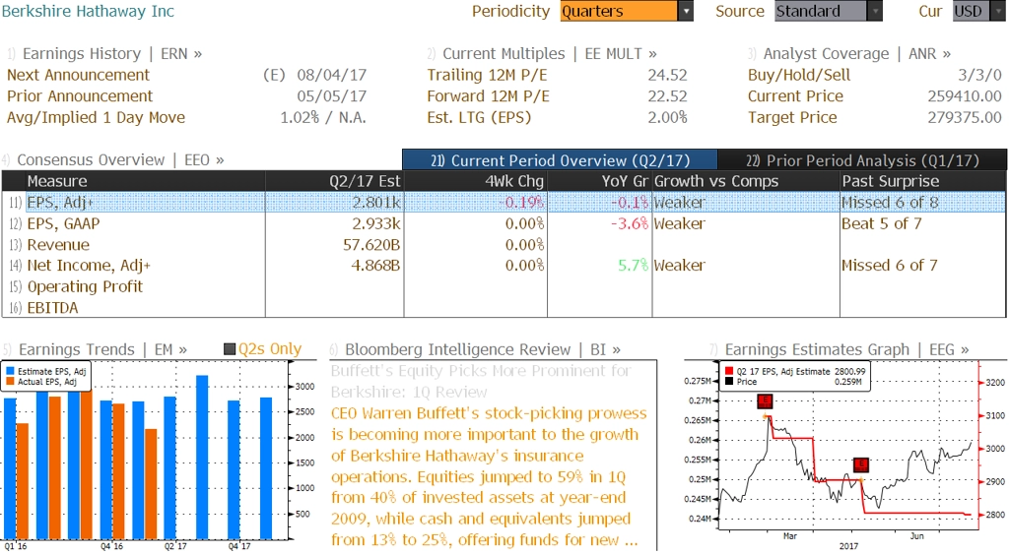Select the EPS, GAAP measure row
This screenshot has width=1009, height=554.
coord(63,223)
